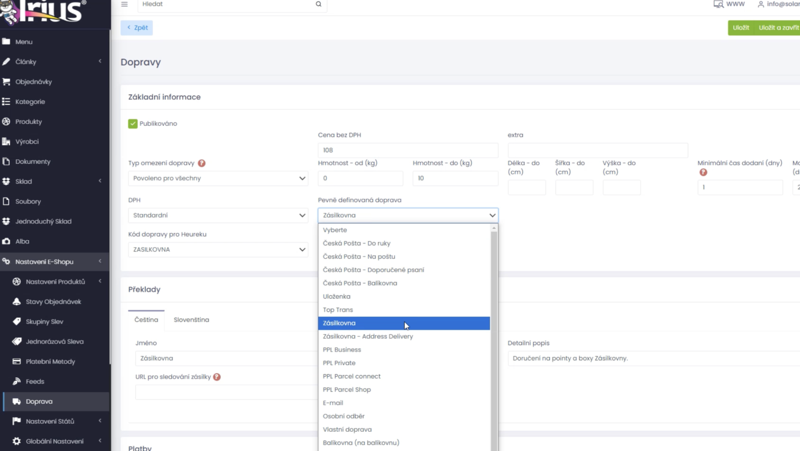800x451 pixels.
Task: Click the Nastavení Států flag icon
Action: pyautogui.click(x=17, y=421)
